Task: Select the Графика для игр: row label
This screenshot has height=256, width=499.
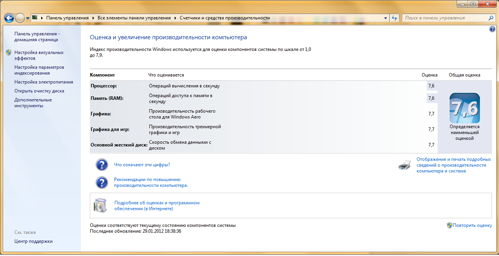Action: click(110, 129)
